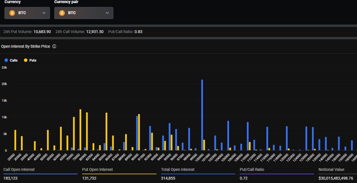Select the Call Open Interest stat 183,123
Image resolution: width=357 pixels, height=183 pixels.
pyautogui.click(x=11, y=178)
